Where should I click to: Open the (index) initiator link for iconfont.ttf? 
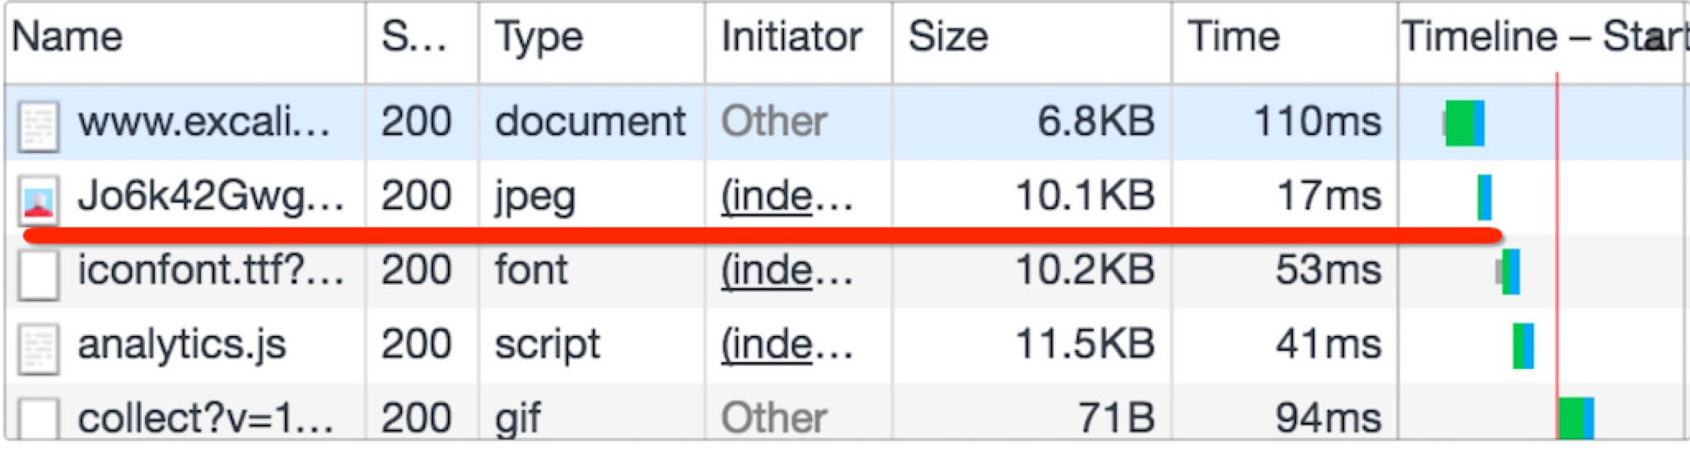pos(787,271)
